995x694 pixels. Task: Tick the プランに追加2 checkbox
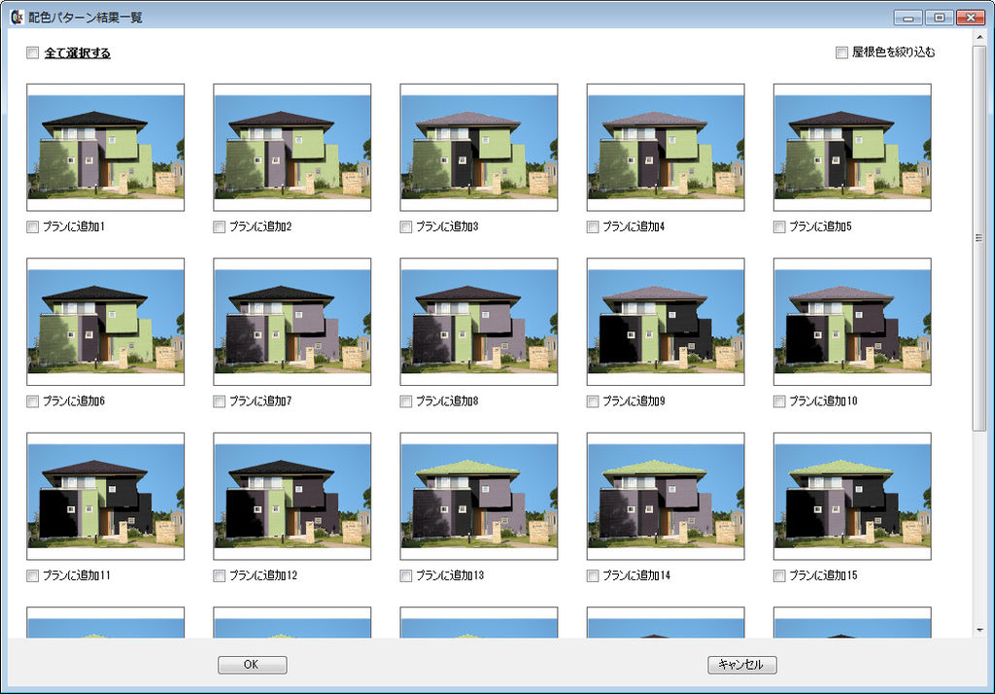[219, 226]
